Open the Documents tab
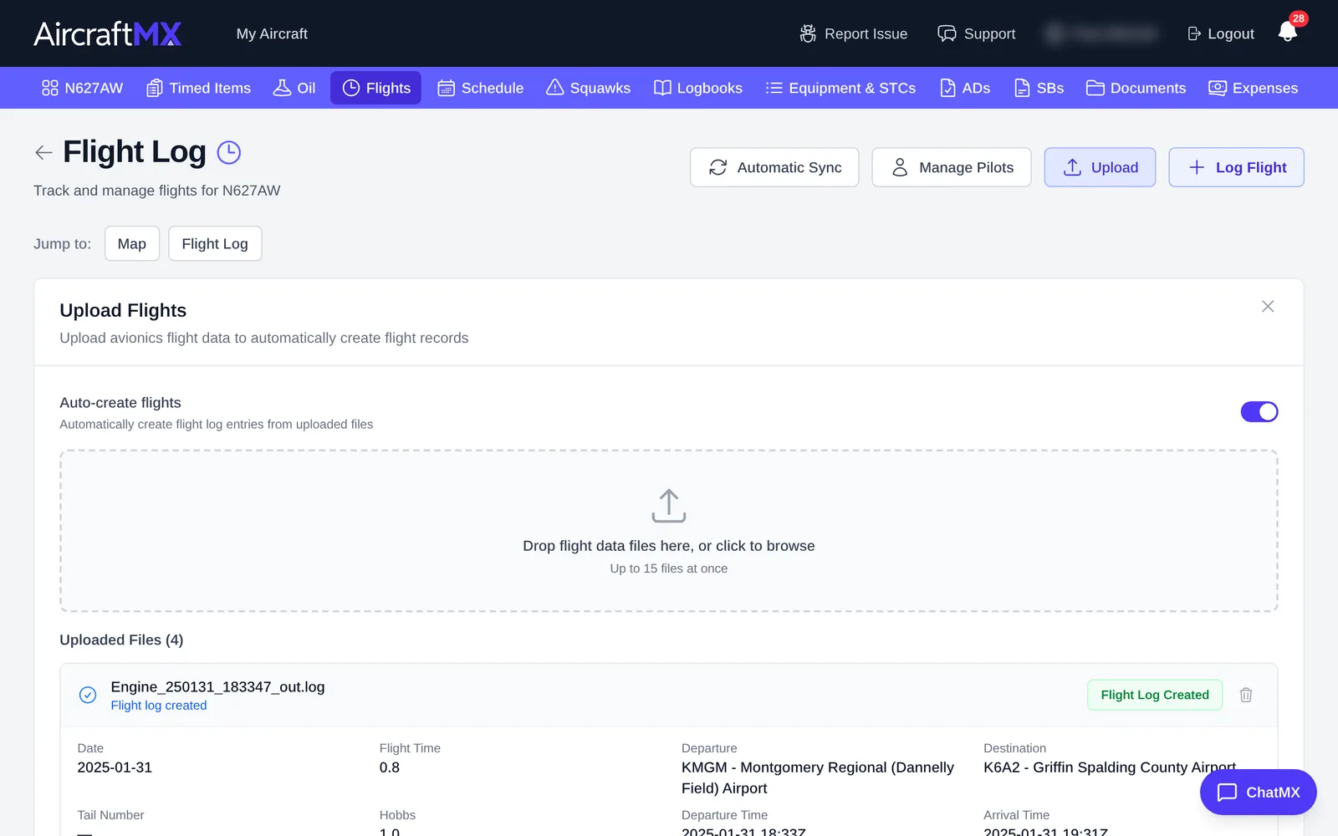Viewport: 1338px width, 836px height. click(1136, 88)
